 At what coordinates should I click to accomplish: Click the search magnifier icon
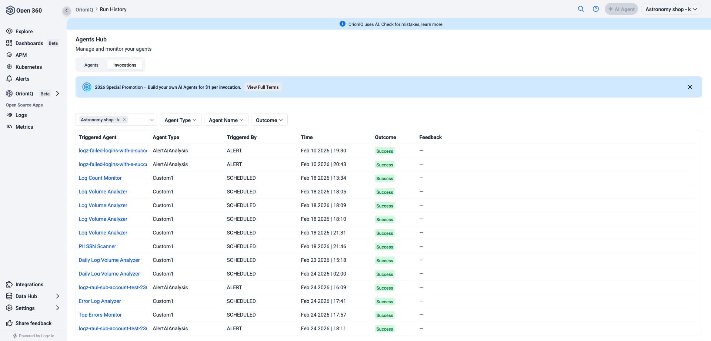point(581,9)
